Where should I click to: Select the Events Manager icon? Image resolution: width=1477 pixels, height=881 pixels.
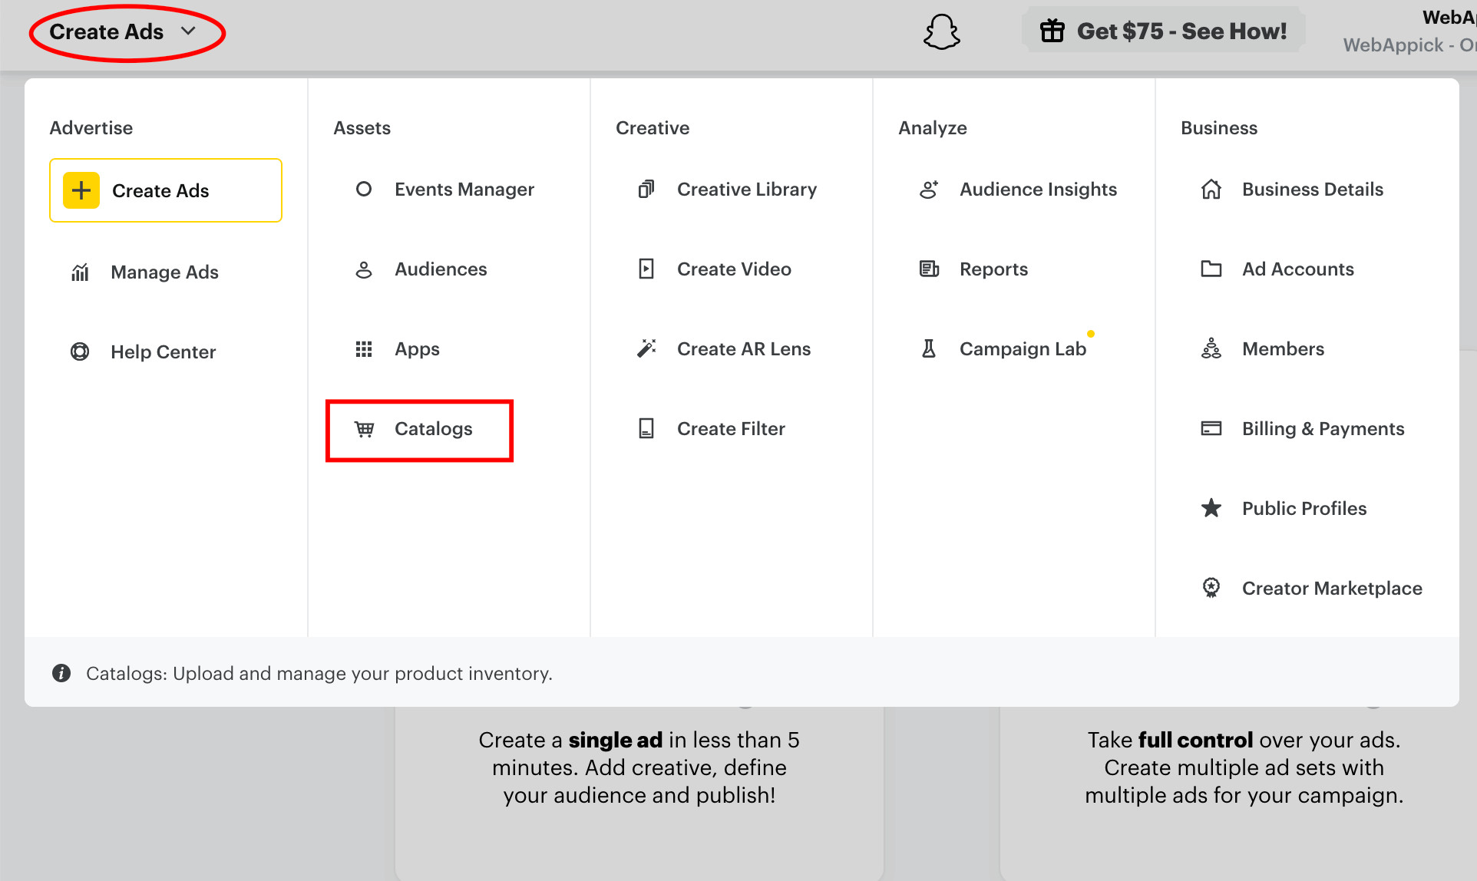click(x=363, y=189)
